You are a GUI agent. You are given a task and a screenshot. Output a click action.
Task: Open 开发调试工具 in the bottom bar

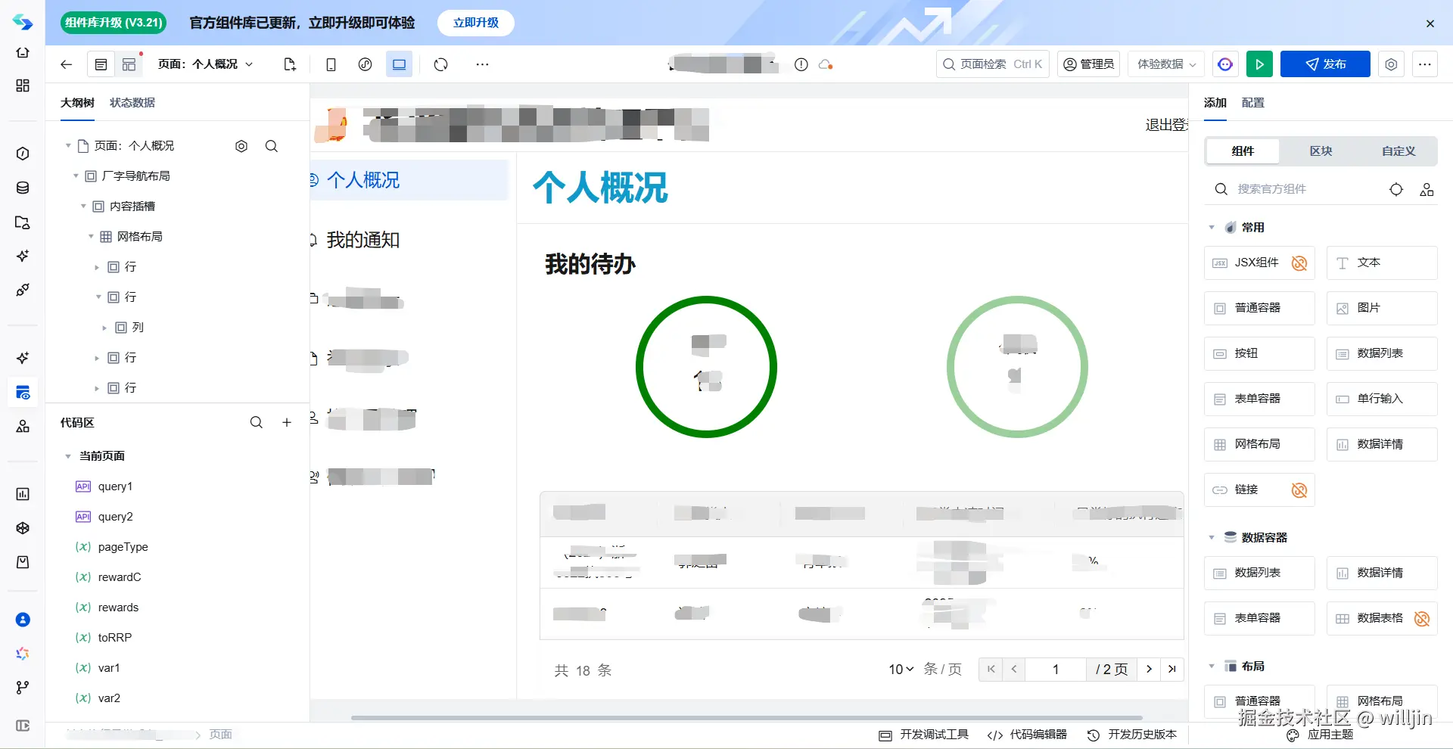[923, 735]
